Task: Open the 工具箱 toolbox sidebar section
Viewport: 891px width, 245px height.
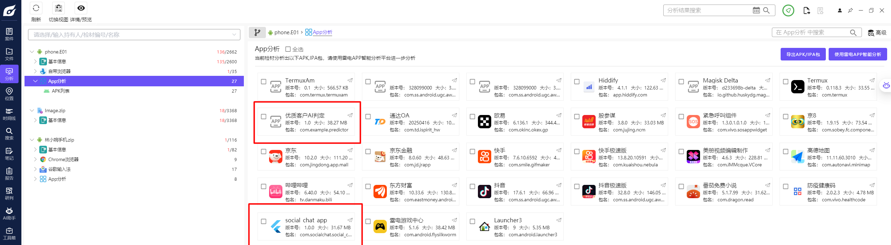Action: 9,233
